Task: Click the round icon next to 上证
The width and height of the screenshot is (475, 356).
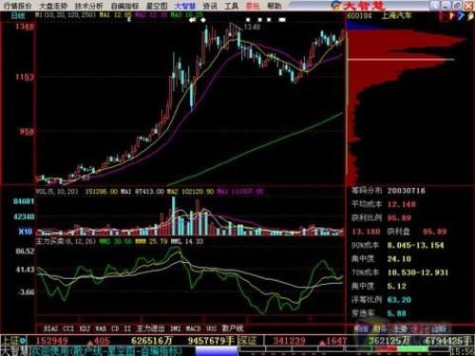Action: coord(23,341)
